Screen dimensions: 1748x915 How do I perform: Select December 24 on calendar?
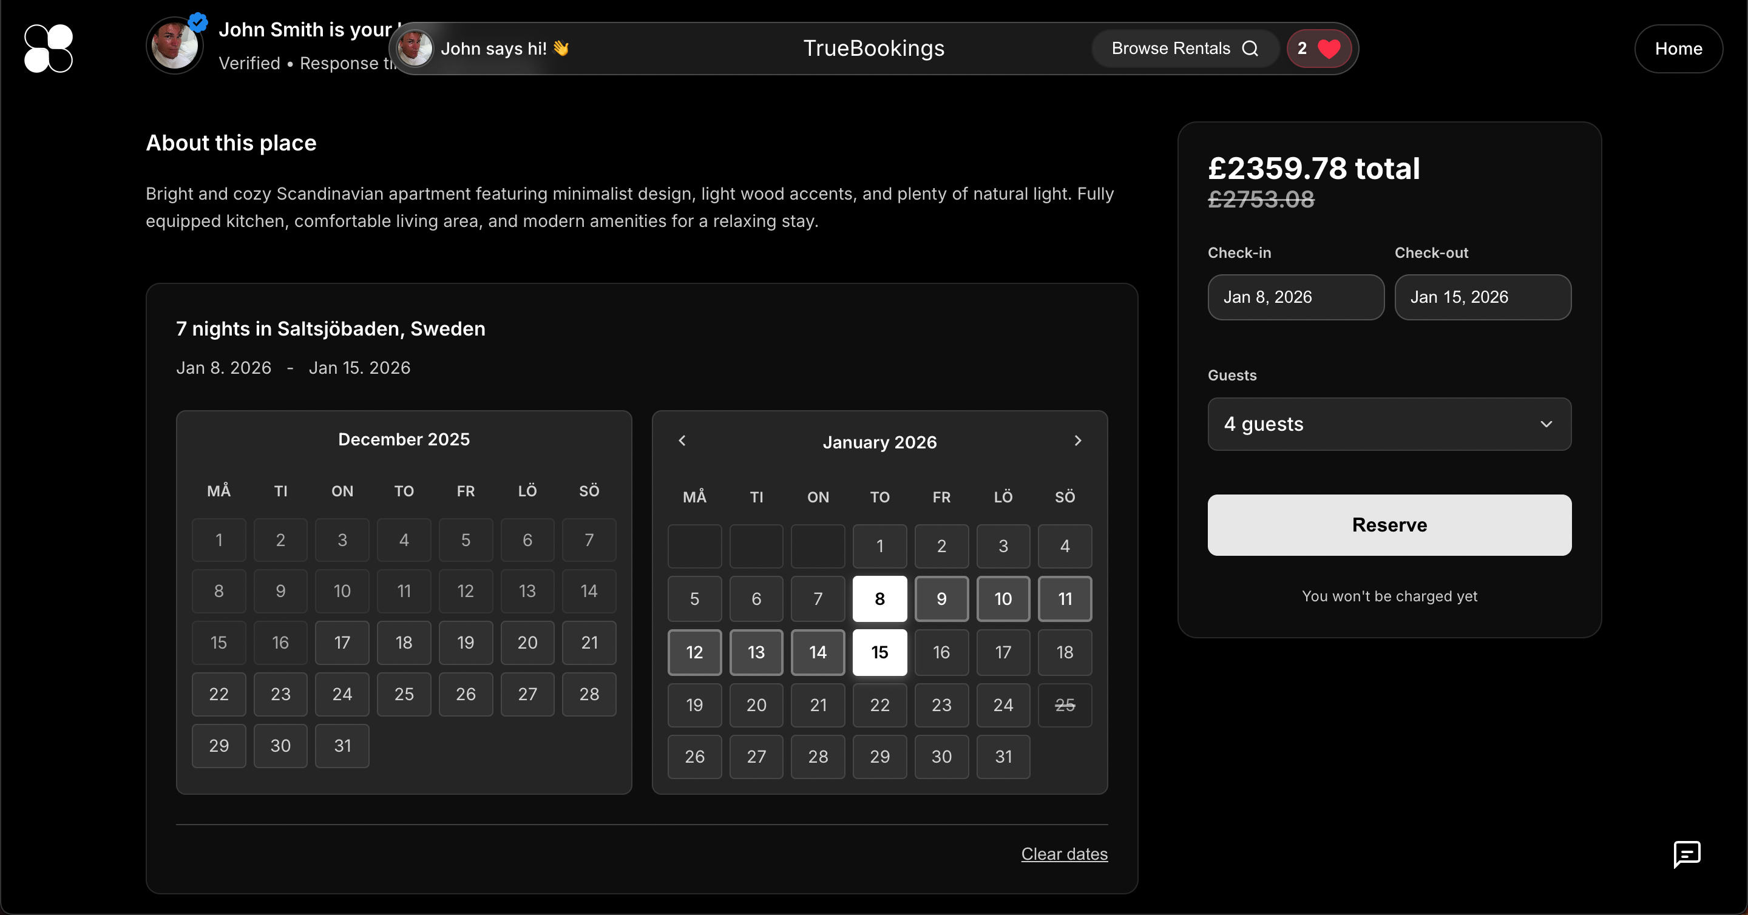pos(342,694)
